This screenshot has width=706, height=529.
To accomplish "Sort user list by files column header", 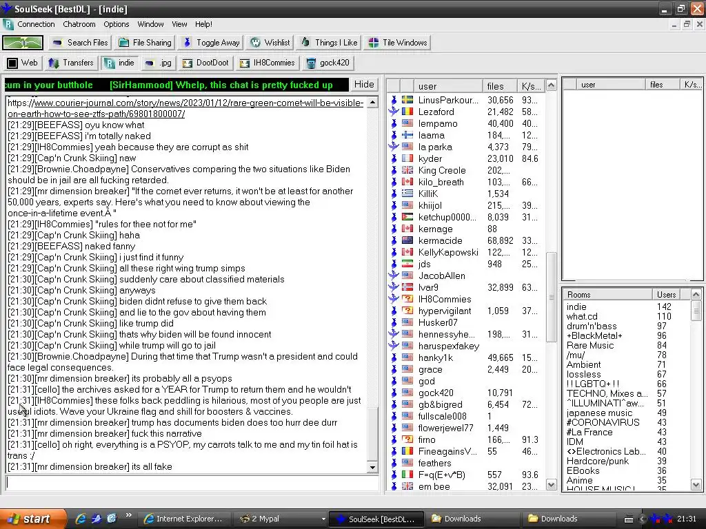I will [x=499, y=86].
